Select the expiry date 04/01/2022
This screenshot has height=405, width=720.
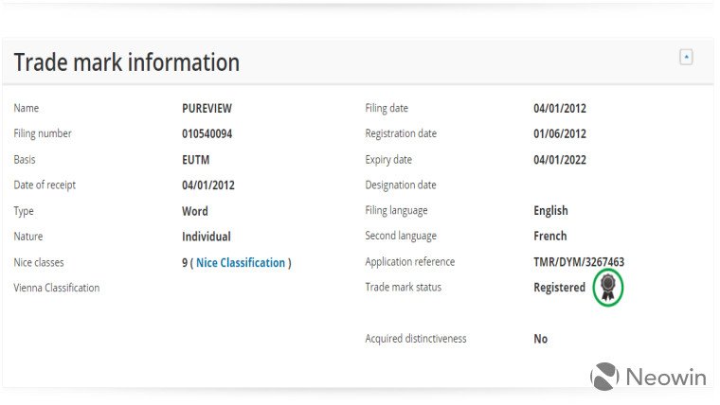coord(560,160)
